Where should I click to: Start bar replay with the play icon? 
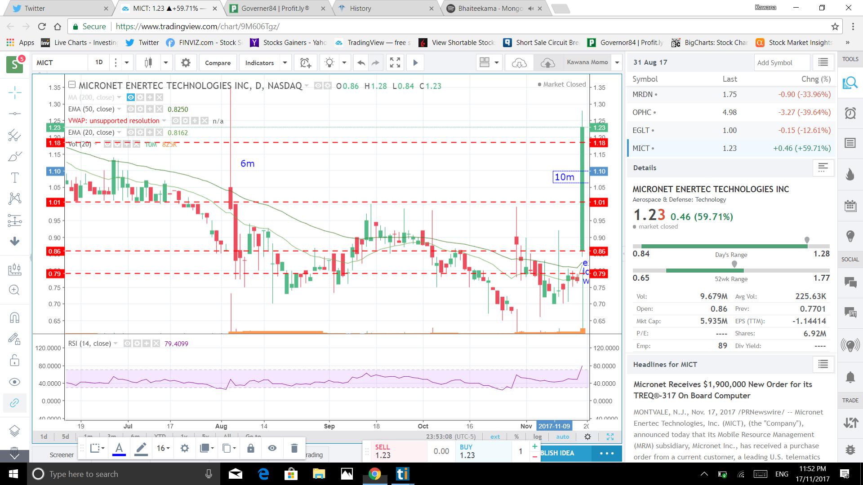(x=415, y=63)
